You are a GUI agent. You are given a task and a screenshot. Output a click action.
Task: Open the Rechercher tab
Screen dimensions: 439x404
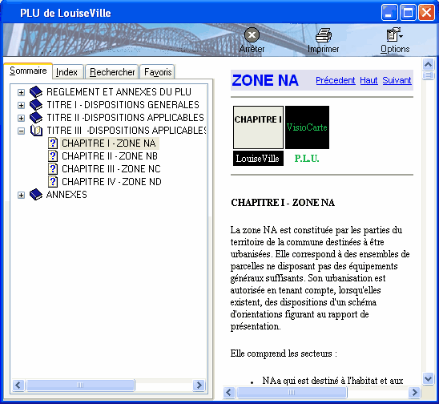pyautogui.click(x=112, y=72)
